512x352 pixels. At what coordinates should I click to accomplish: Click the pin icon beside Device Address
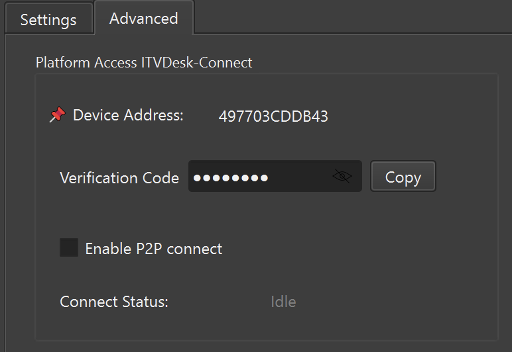[x=58, y=116]
